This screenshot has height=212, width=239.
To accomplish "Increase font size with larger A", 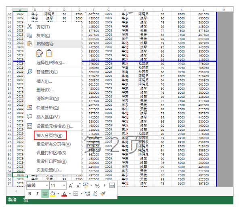I will tap(71, 185).
